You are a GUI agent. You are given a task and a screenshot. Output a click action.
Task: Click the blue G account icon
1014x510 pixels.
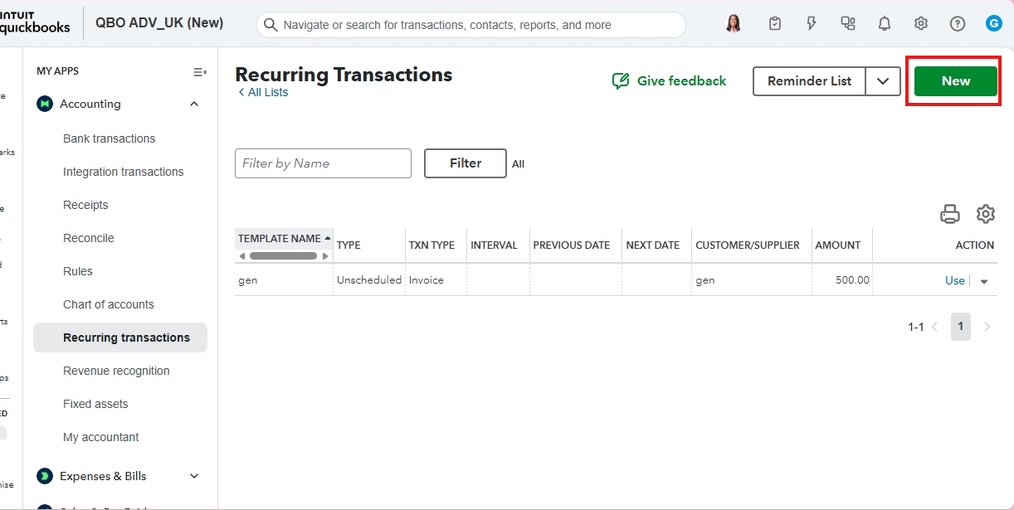coord(994,23)
